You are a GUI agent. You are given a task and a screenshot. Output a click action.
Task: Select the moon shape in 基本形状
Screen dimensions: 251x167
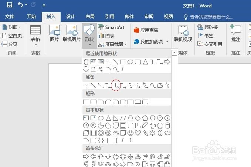pyautogui.click(x=160, y=133)
